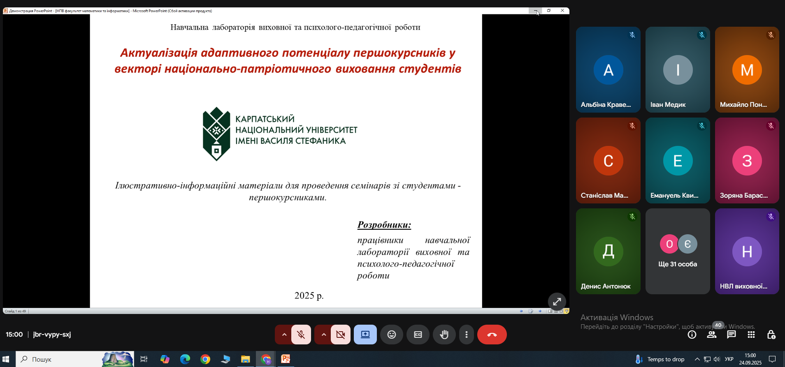
Task: Click the present screen icon
Action: tap(365, 335)
